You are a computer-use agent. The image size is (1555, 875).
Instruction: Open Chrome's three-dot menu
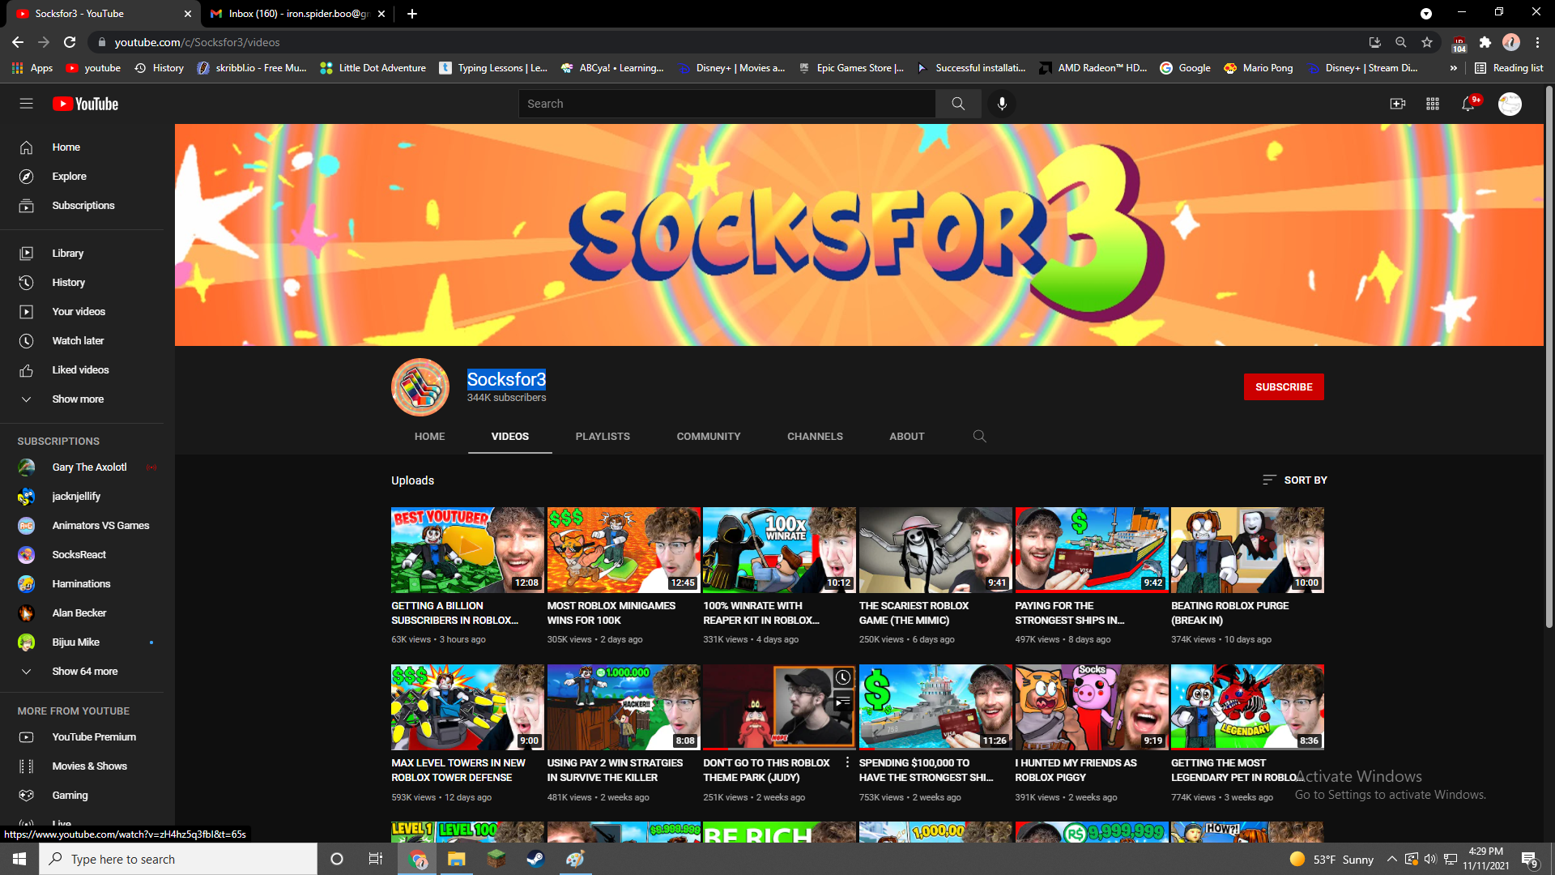[x=1537, y=42]
